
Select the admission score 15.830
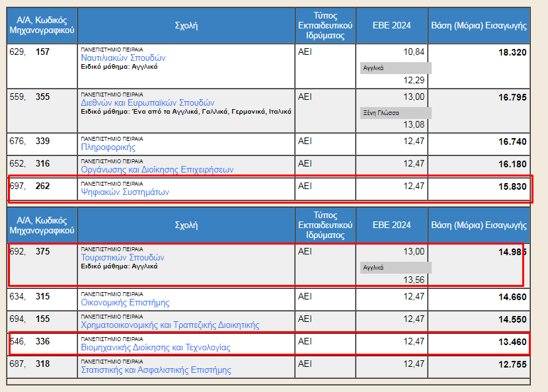click(512, 186)
